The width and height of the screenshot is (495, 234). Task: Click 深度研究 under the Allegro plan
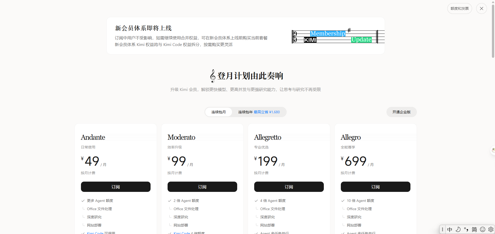tap(354, 217)
